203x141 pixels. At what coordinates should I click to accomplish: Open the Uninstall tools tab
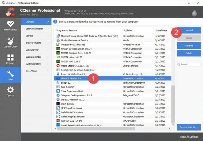point(36,22)
